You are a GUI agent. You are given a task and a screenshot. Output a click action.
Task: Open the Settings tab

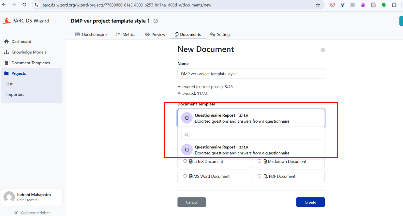coord(221,35)
